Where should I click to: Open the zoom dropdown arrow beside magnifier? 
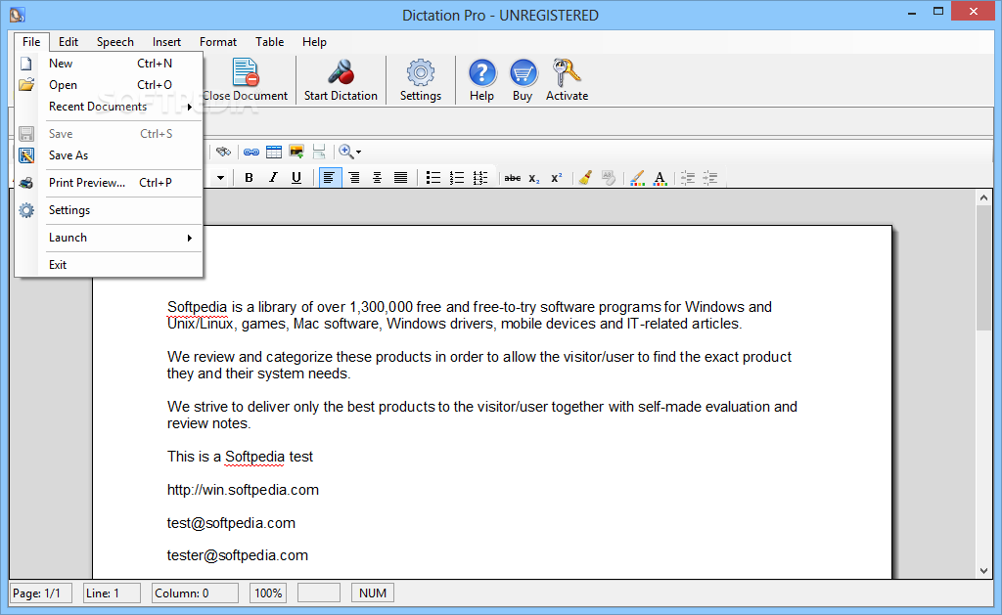point(358,152)
